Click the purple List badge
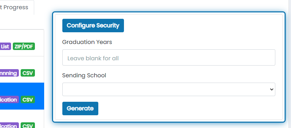 click(x=5, y=46)
